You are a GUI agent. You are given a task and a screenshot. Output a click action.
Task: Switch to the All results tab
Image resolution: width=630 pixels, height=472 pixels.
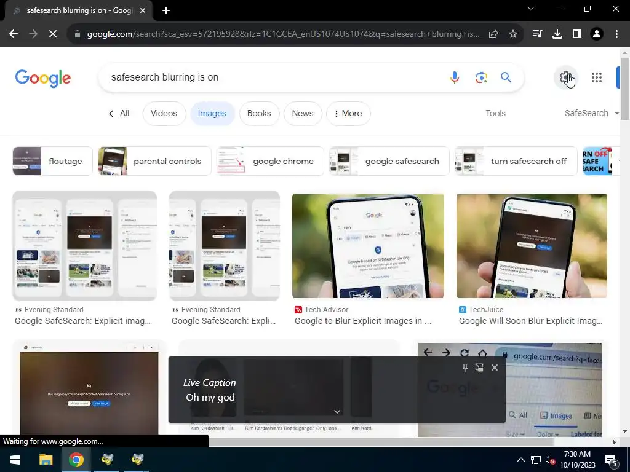119,114
